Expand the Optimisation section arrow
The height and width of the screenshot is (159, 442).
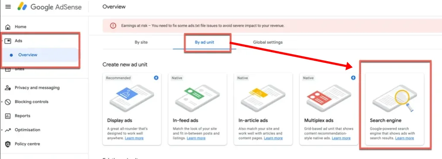pos(2,130)
